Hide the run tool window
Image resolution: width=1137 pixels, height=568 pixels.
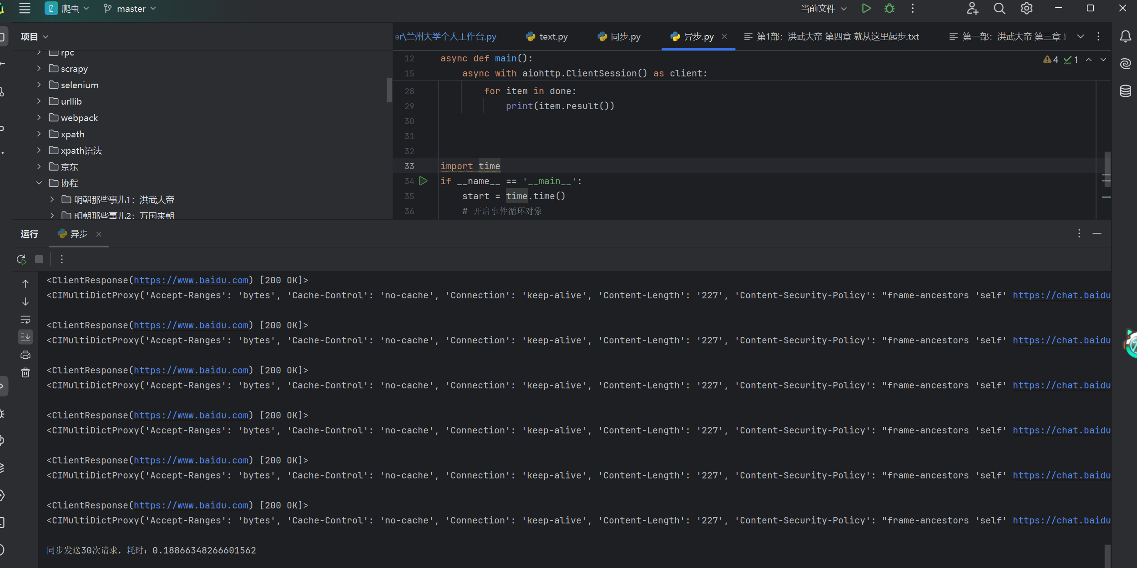coord(1097,233)
